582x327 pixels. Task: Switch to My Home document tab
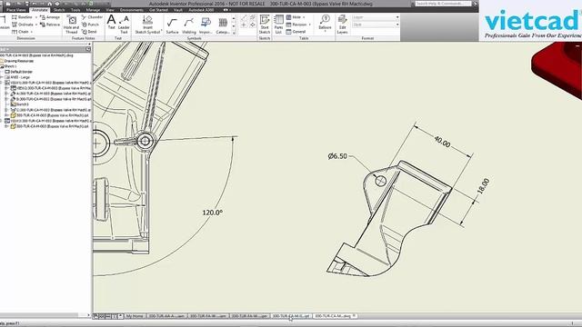point(135,316)
